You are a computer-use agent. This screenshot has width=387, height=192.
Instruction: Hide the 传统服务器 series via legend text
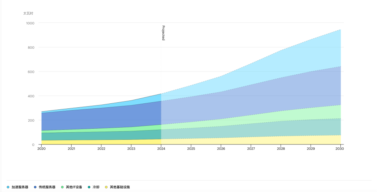tap(47, 187)
